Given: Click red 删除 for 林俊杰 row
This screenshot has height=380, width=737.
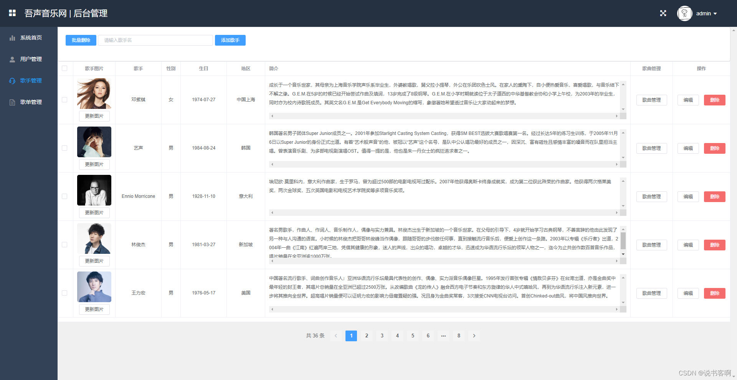Looking at the screenshot, I should click(715, 245).
